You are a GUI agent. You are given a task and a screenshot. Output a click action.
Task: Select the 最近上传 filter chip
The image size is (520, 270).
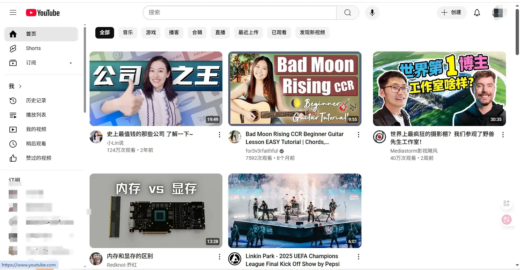click(248, 32)
